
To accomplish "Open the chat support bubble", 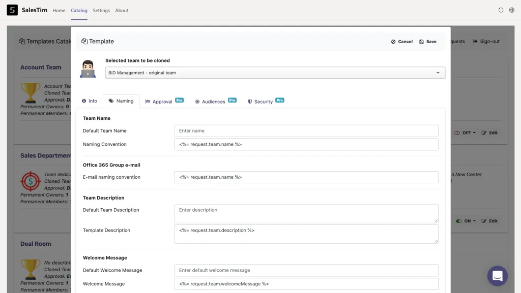I will pyautogui.click(x=498, y=276).
